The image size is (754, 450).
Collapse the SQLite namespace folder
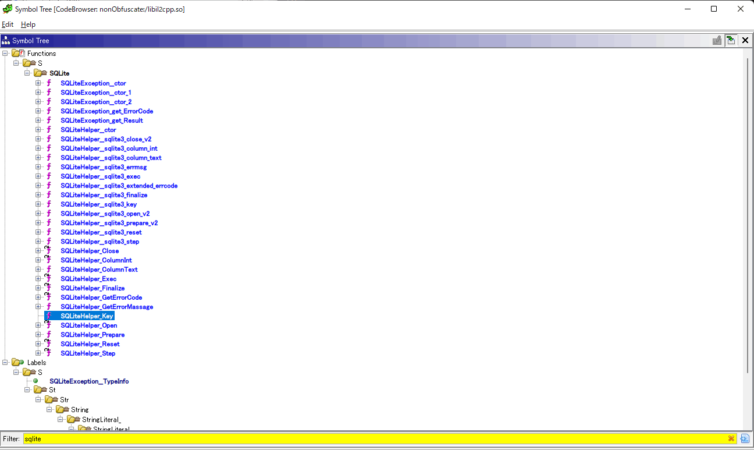(27, 73)
